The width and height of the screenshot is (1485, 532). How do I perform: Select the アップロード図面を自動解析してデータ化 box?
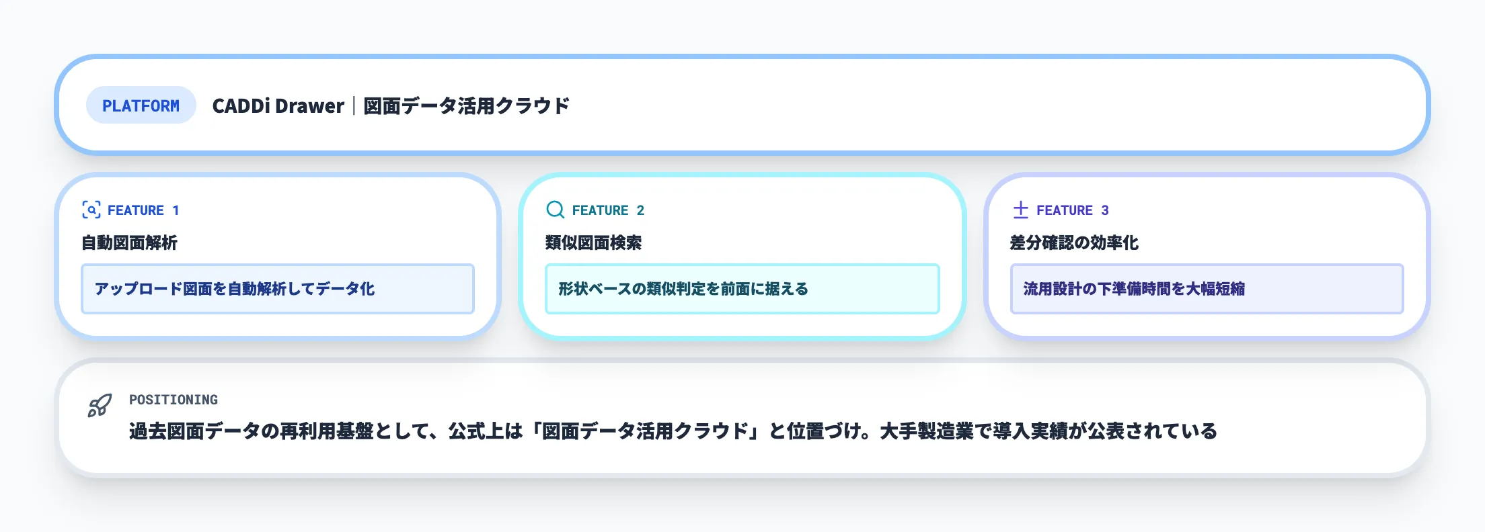(277, 289)
